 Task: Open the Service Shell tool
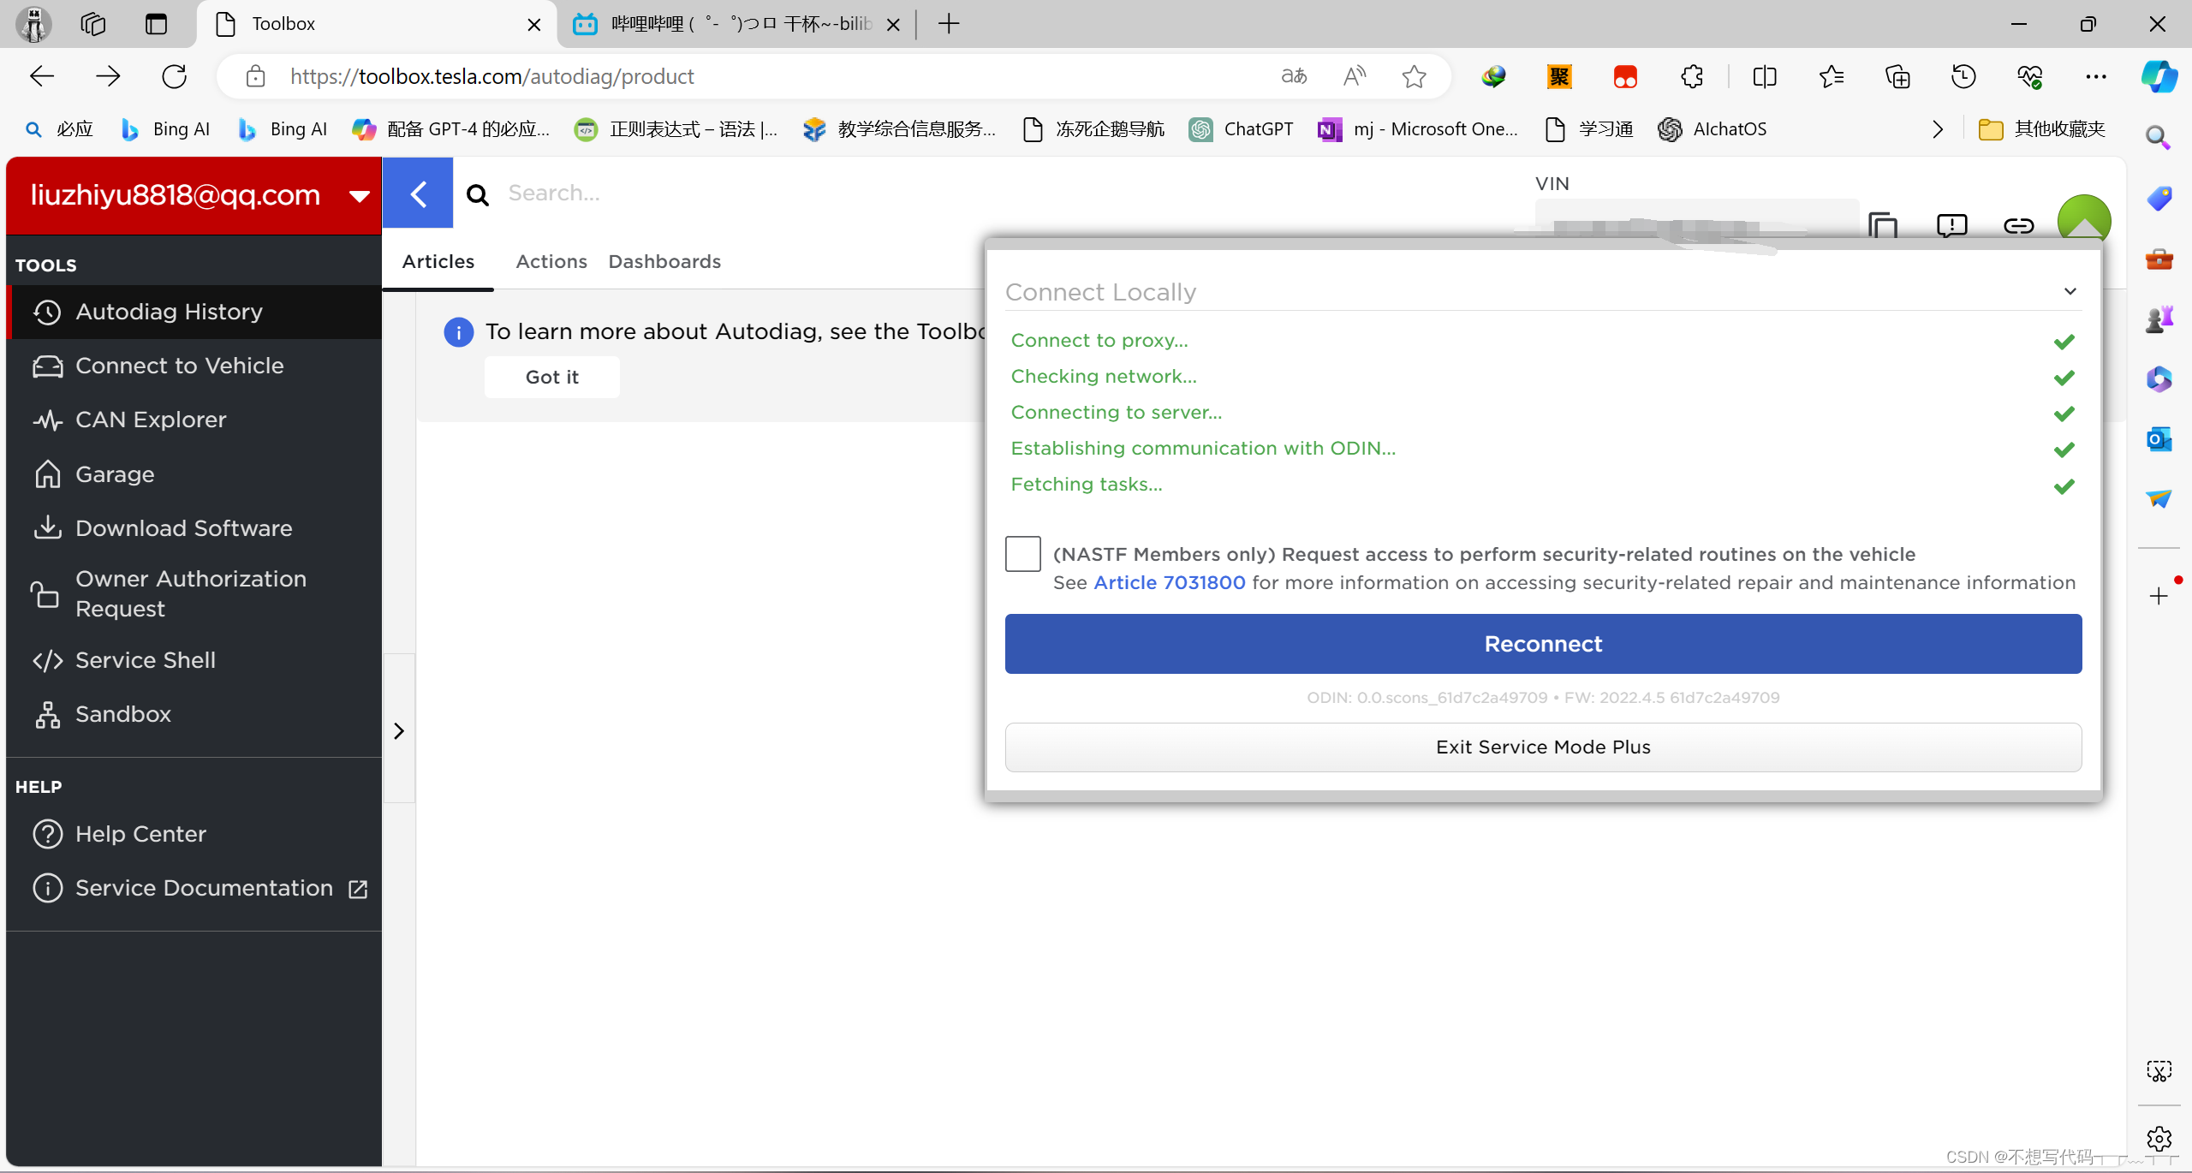pyautogui.click(x=145, y=660)
